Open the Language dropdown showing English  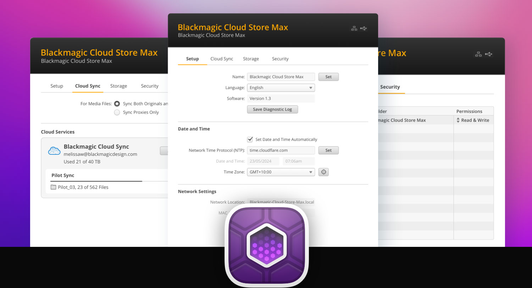(281, 88)
